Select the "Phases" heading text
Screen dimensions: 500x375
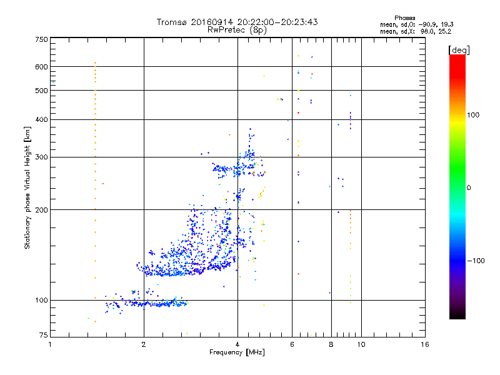point(404,18)
